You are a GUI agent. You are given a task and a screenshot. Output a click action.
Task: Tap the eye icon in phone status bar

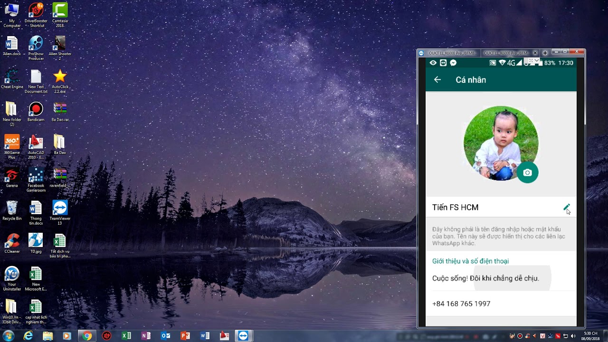tap(433, 63)
